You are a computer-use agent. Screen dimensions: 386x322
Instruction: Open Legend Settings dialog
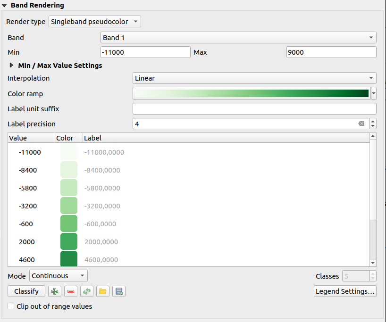(x=345, y=291)
